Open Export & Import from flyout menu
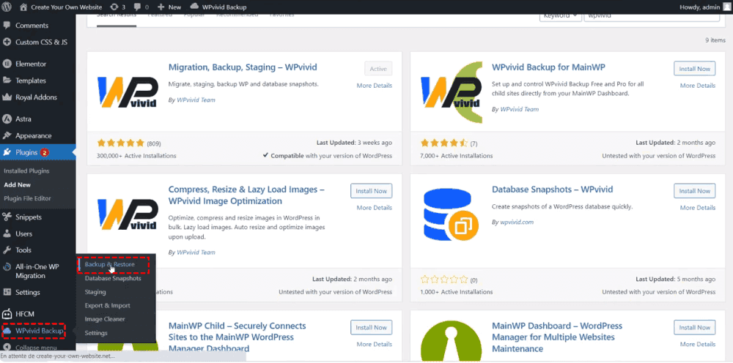The width and height of the screenshot is (733, 363). pyautogui.click(x=108, y=306)
